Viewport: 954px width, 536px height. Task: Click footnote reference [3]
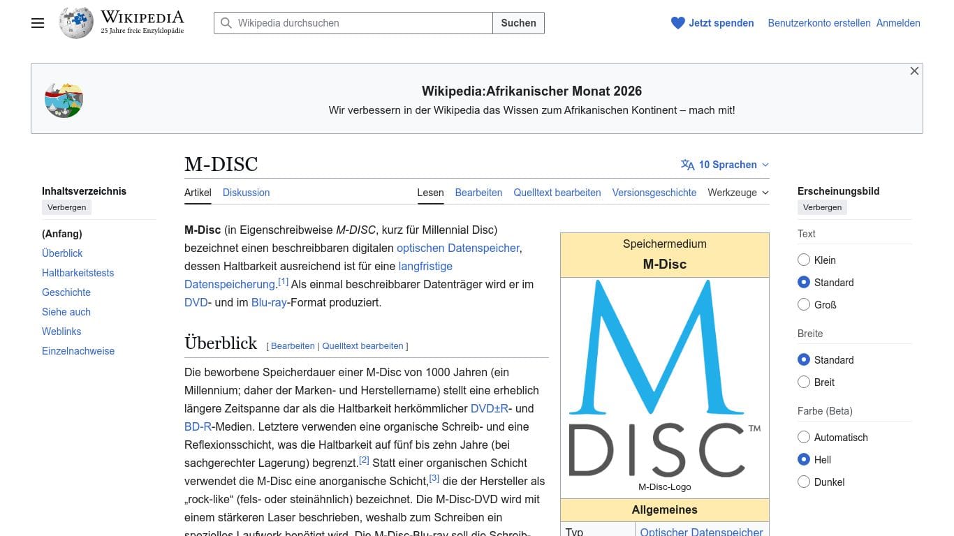point(434,478)
